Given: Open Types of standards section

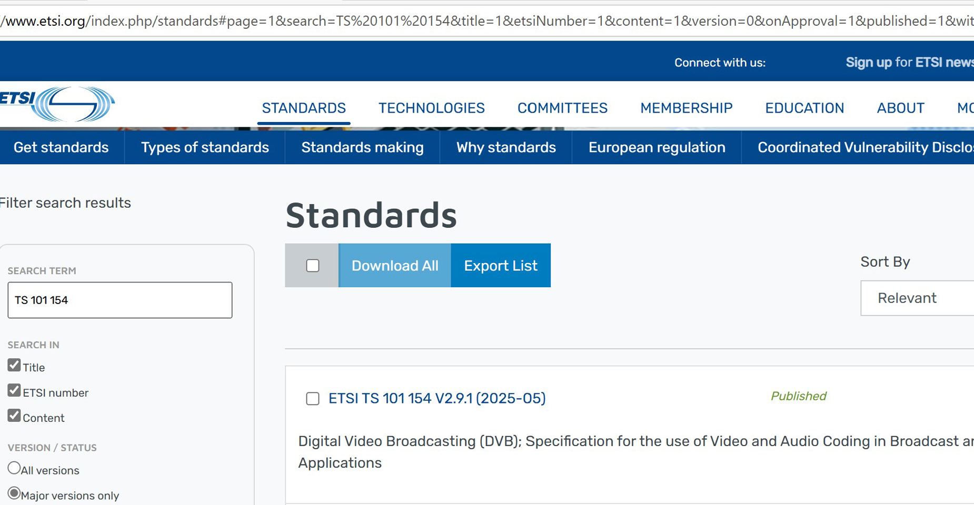Looking at the screenshot, I should click(205, 147).
